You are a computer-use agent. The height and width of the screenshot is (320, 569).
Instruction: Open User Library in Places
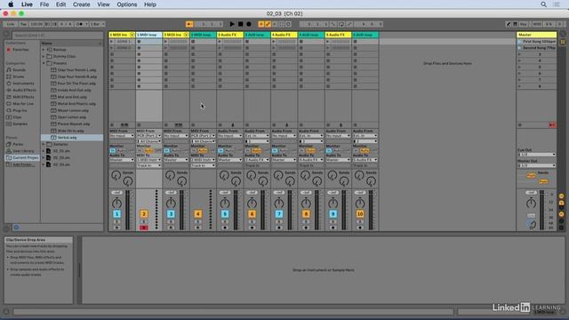23,151
